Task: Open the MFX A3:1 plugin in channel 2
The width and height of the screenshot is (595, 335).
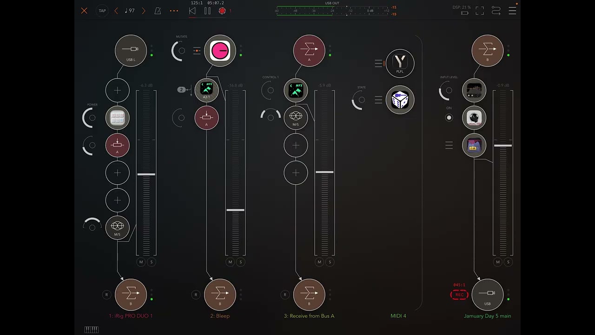Action: [207, 90]
